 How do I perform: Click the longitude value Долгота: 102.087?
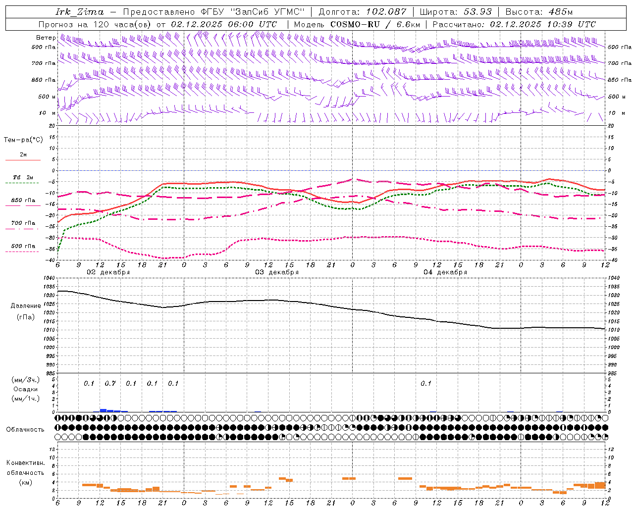[362, 11]
